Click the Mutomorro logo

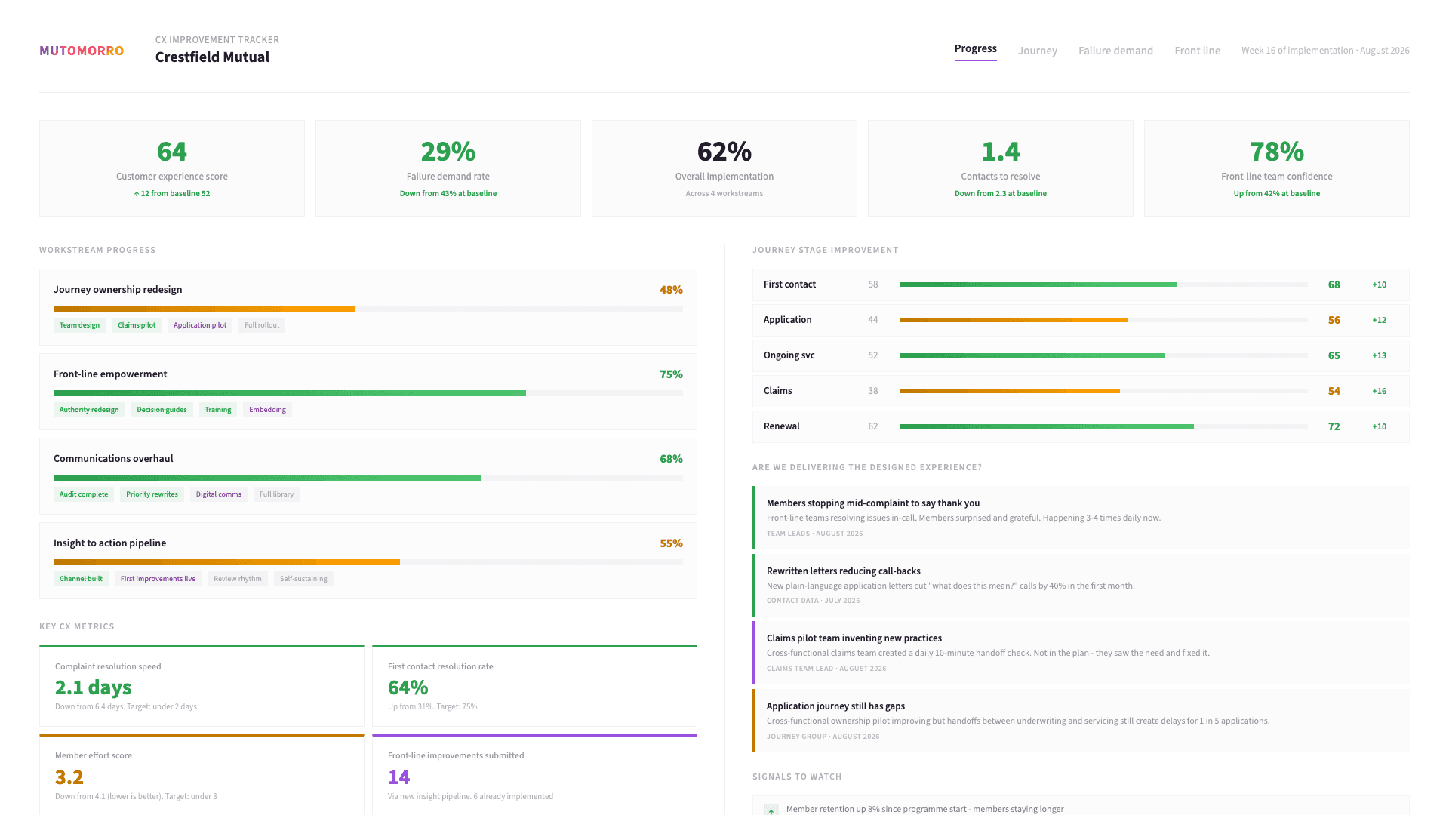click(x=81, y=51)
